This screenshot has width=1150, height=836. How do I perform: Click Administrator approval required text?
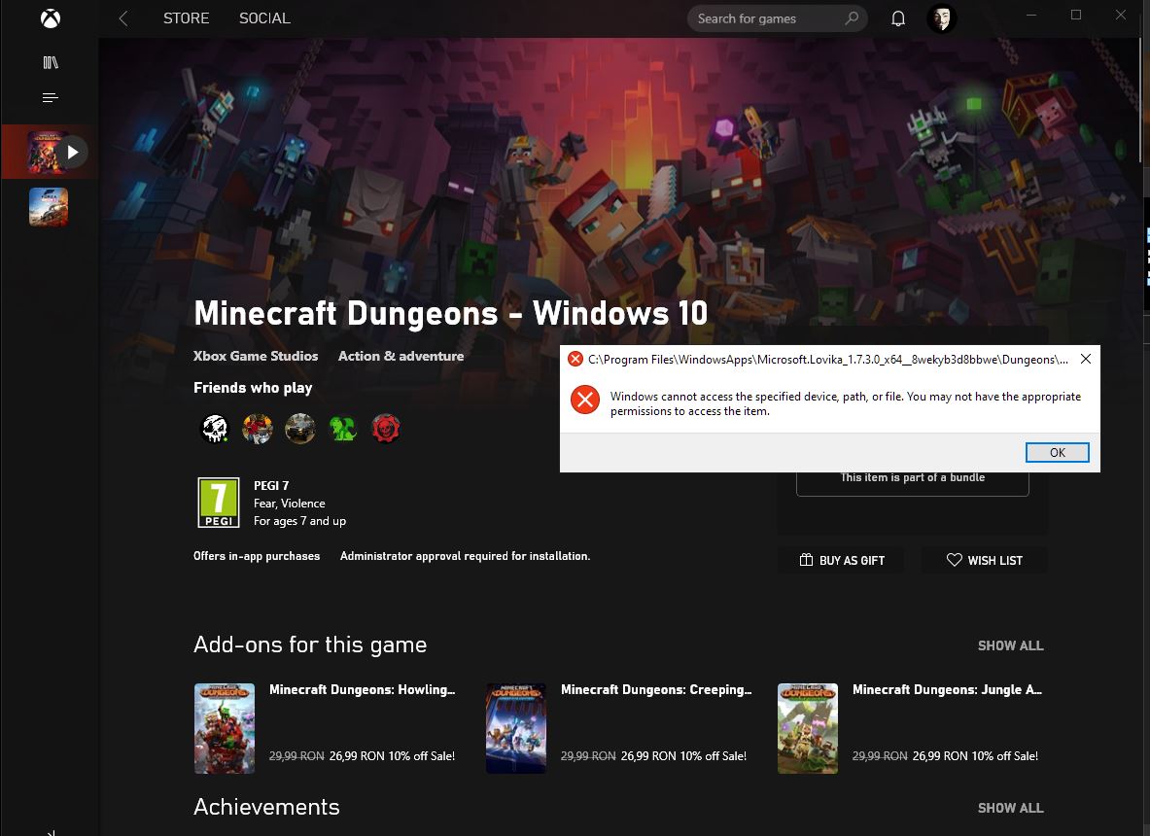coord(465,556)
